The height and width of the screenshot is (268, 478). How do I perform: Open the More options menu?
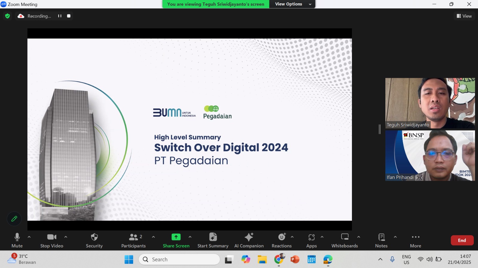tap(416, 240)
